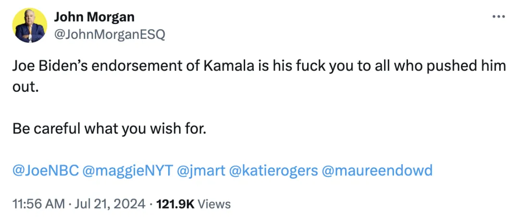The width and height of the screenshot is (519, 221).
Task: Click the 11:56 AM timestamp
Action: click(x=38, y=204)
